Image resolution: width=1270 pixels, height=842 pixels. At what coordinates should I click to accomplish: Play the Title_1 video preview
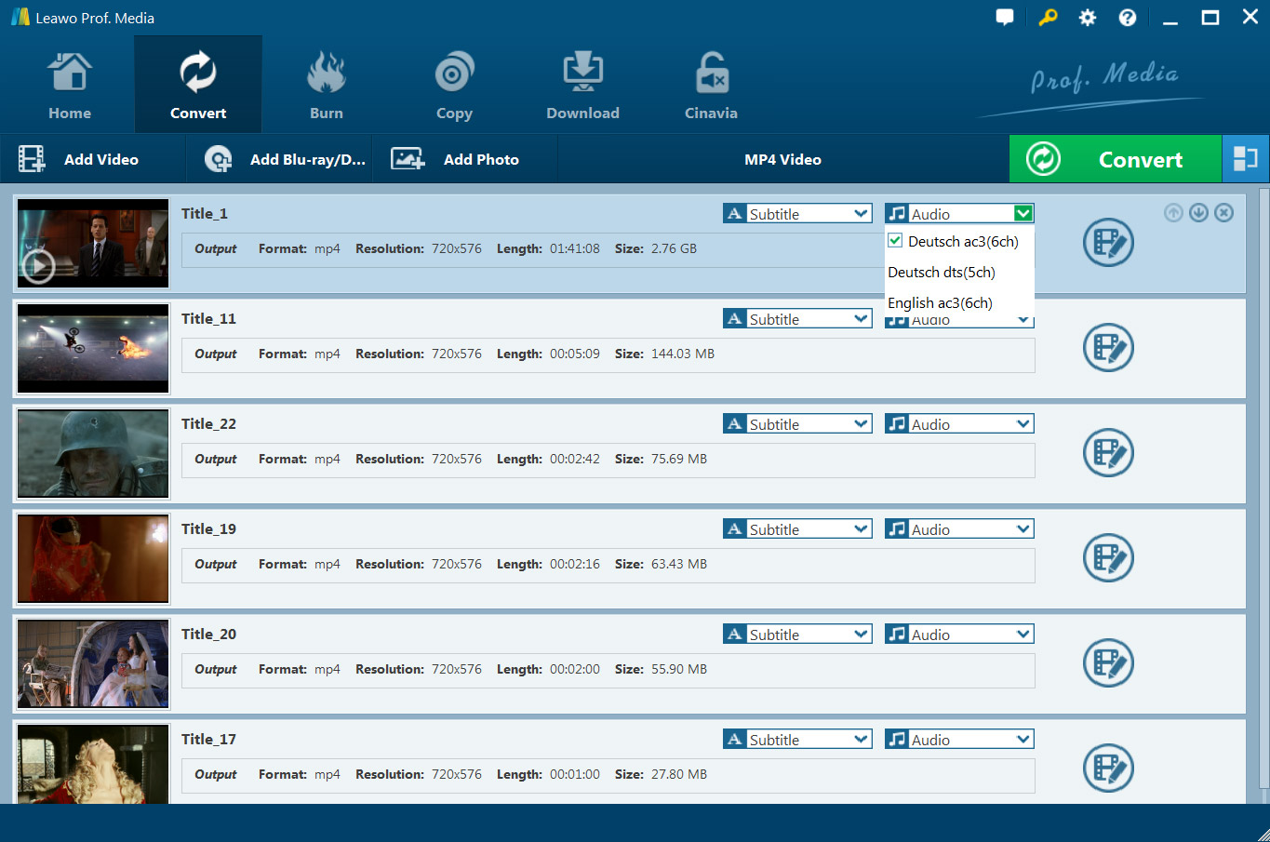(x=38, y=267)
